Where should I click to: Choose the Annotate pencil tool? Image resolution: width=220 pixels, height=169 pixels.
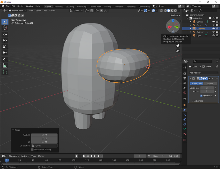click(x=5, y=59)
